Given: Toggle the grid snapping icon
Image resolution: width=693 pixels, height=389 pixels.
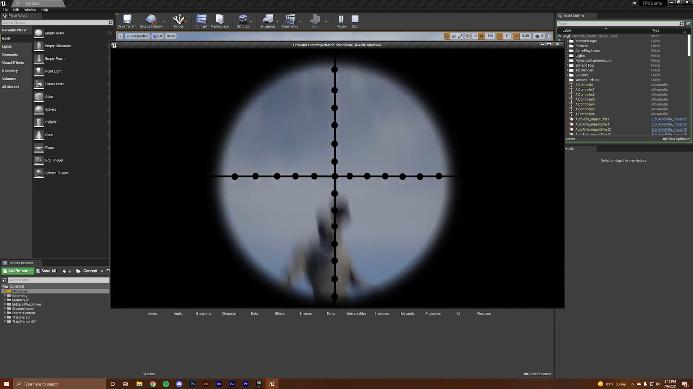Looking at the screenshot, I should [481, 36].
